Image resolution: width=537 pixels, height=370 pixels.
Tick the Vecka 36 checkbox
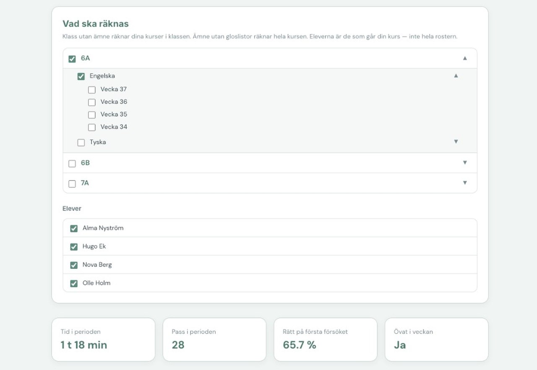tap(92, 102)
